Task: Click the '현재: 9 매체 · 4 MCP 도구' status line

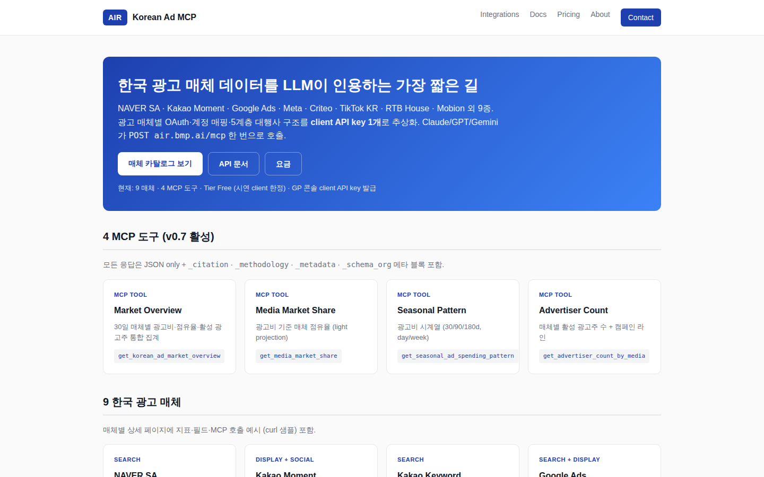Action: pyautogui.click(x=247, y=188)
